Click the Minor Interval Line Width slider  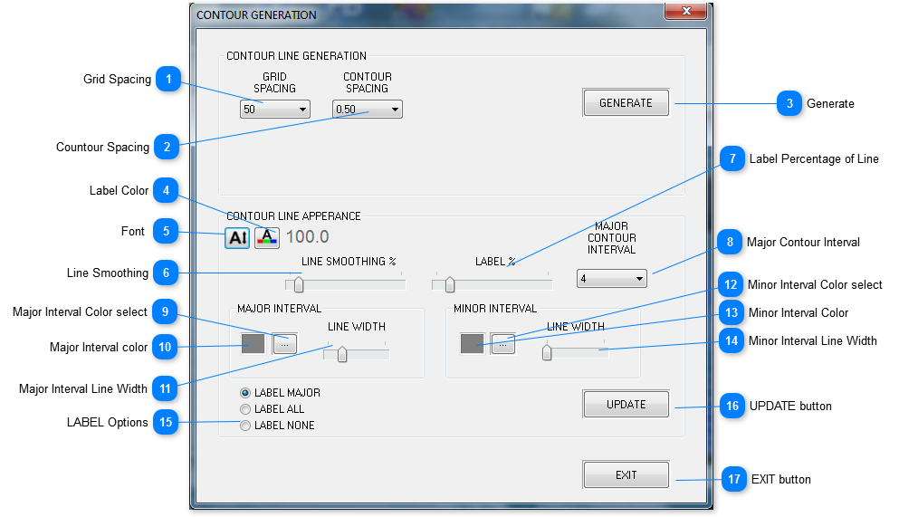[575, 352]
